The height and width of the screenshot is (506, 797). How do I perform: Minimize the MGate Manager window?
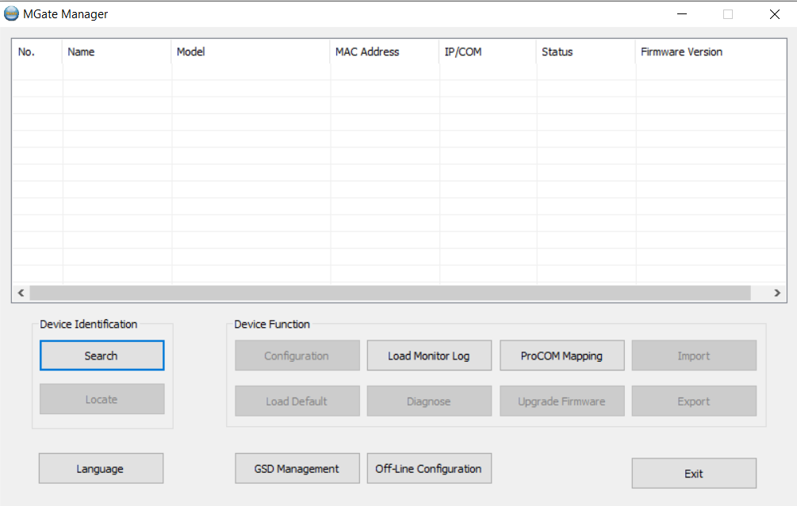point(682,14)
